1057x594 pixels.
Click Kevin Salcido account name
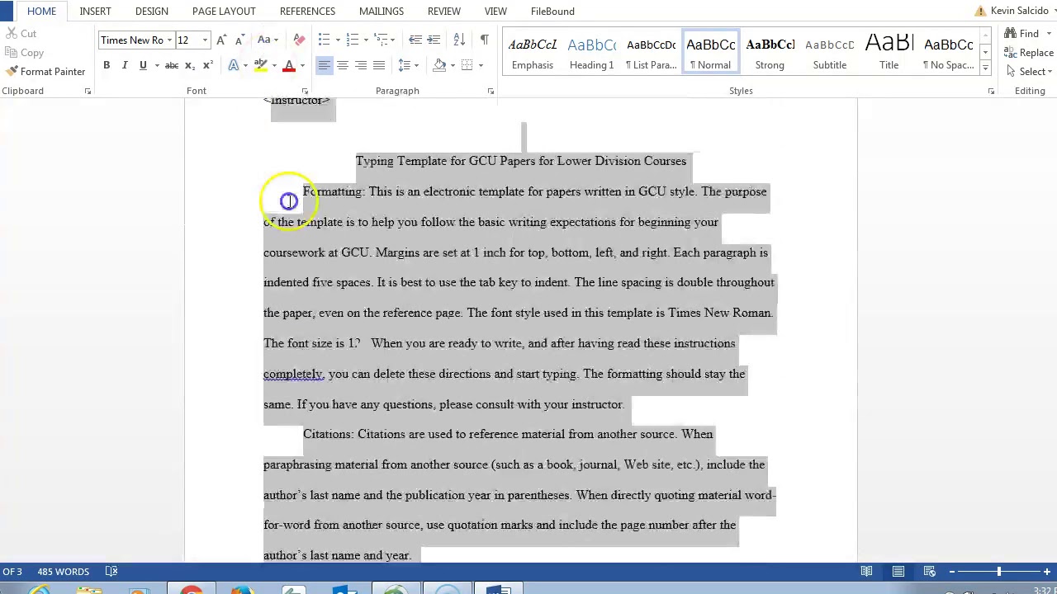click(x=1020, y=11)
